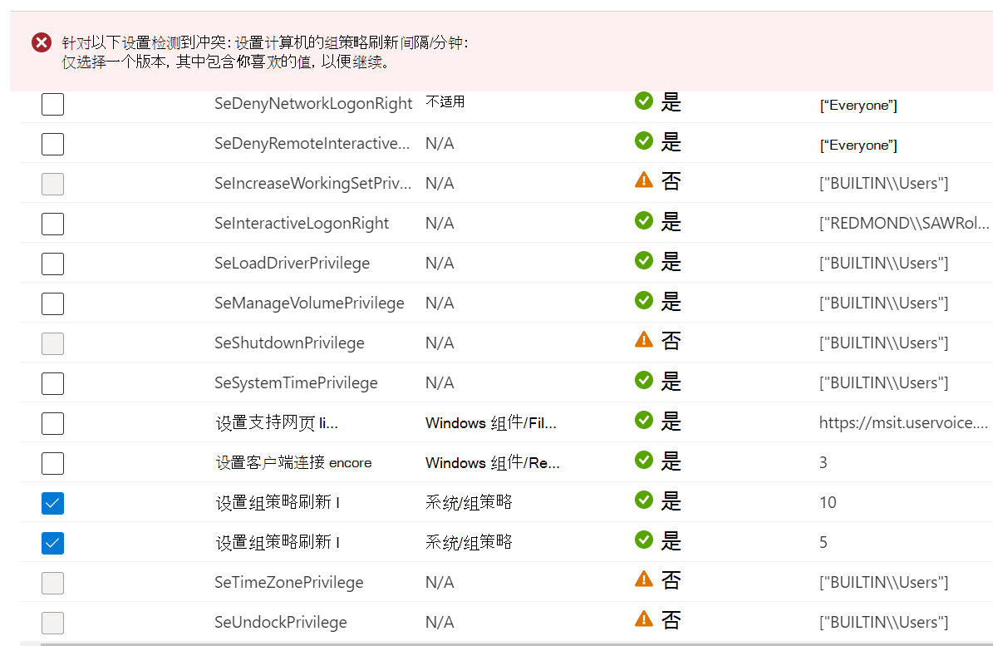993x646 pixels.
Task: Click green check icon beside SeDenyNetworkLogonRight
Action: point(643,101)
